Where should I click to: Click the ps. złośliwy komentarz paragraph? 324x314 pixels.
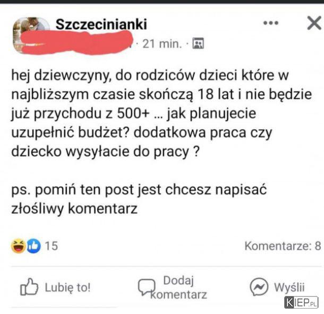click(x=139, y=199)
